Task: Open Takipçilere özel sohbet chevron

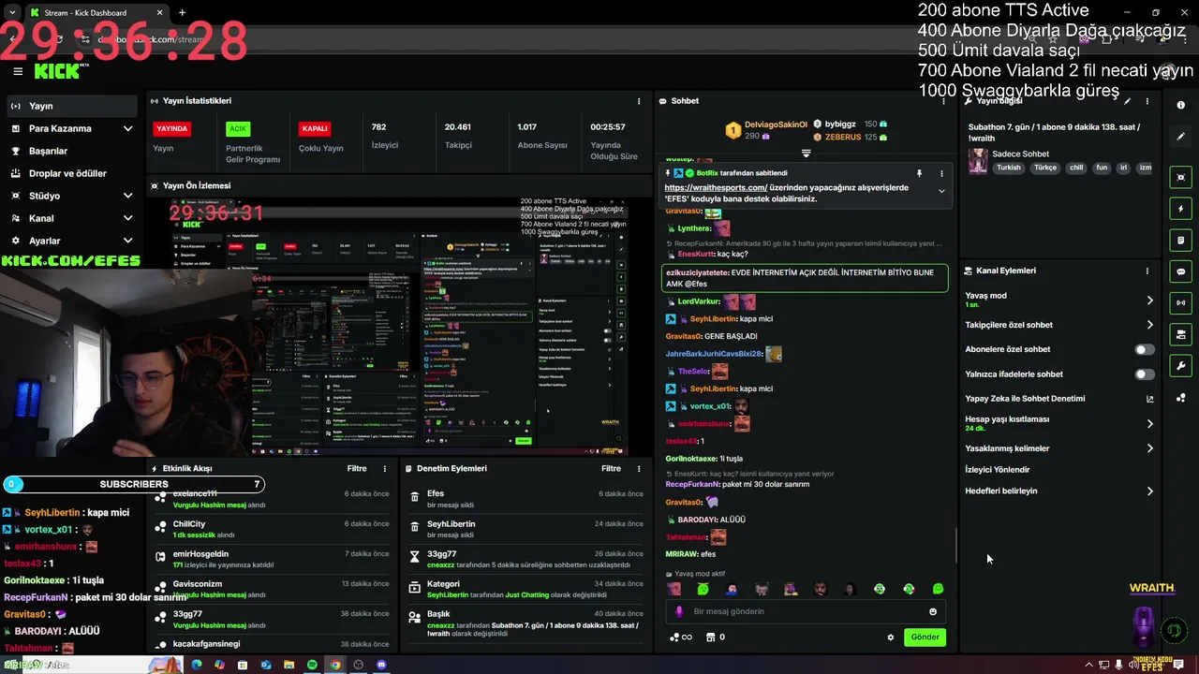Action: click(x=1149, y=325)
